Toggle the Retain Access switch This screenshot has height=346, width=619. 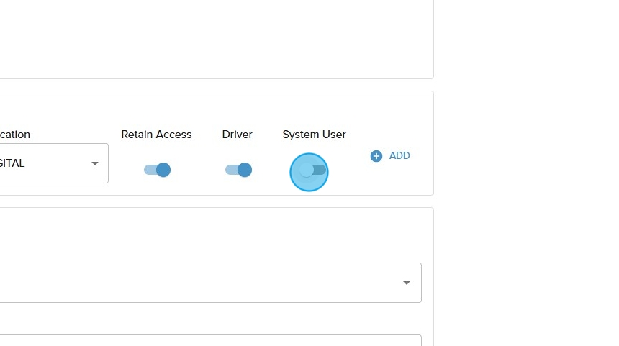(x=157, y=170)
